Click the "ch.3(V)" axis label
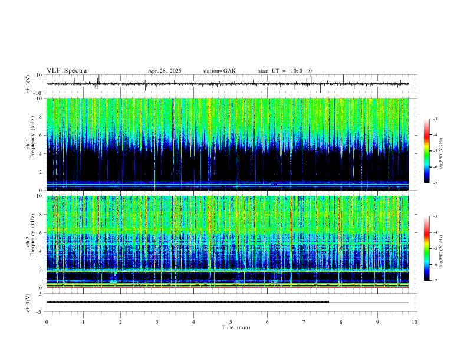 (x=28, y=303)
